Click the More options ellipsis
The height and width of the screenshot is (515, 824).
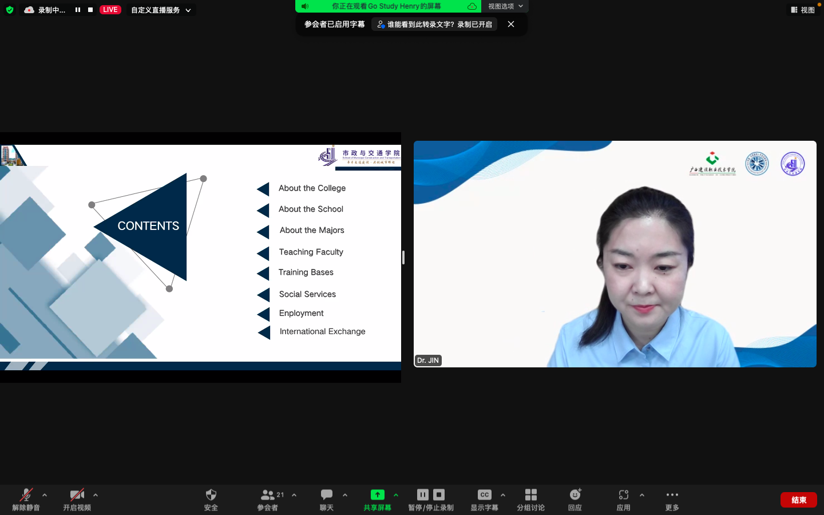(x=672, y=496)
